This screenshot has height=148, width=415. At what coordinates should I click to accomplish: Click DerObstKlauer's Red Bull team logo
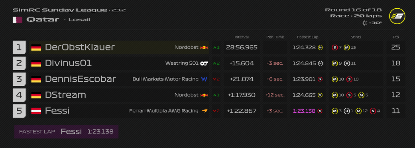[204, 47]
